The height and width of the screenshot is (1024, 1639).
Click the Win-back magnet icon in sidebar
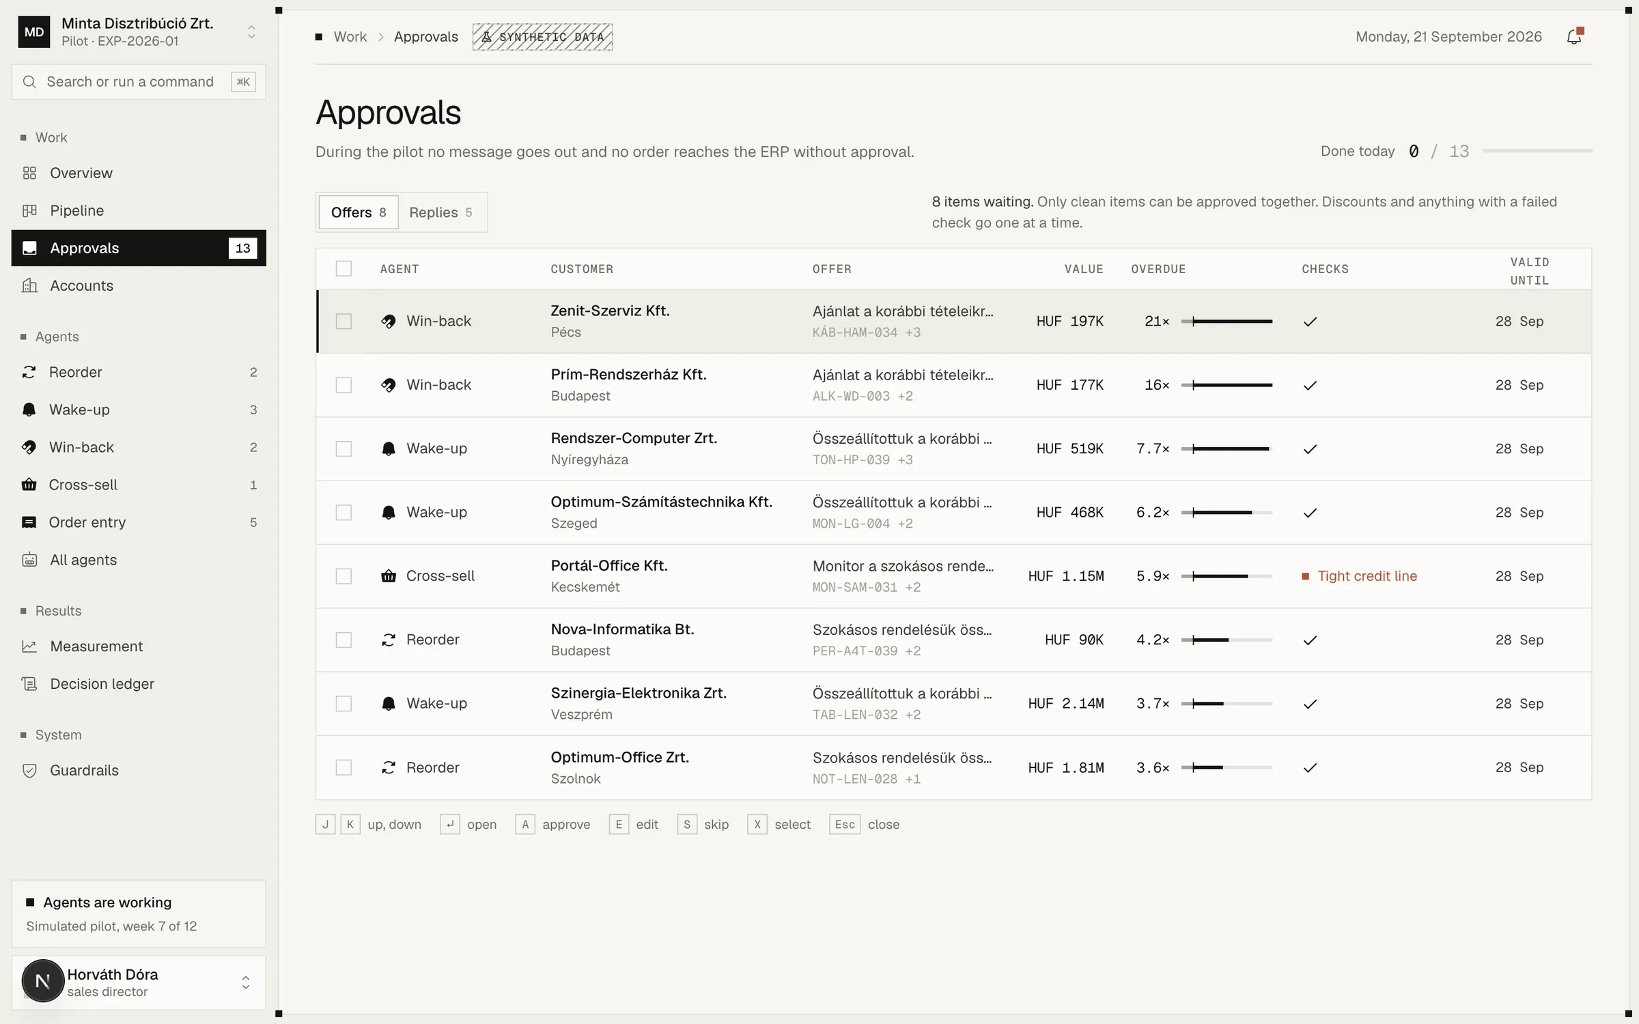click(x=29, y=447)
